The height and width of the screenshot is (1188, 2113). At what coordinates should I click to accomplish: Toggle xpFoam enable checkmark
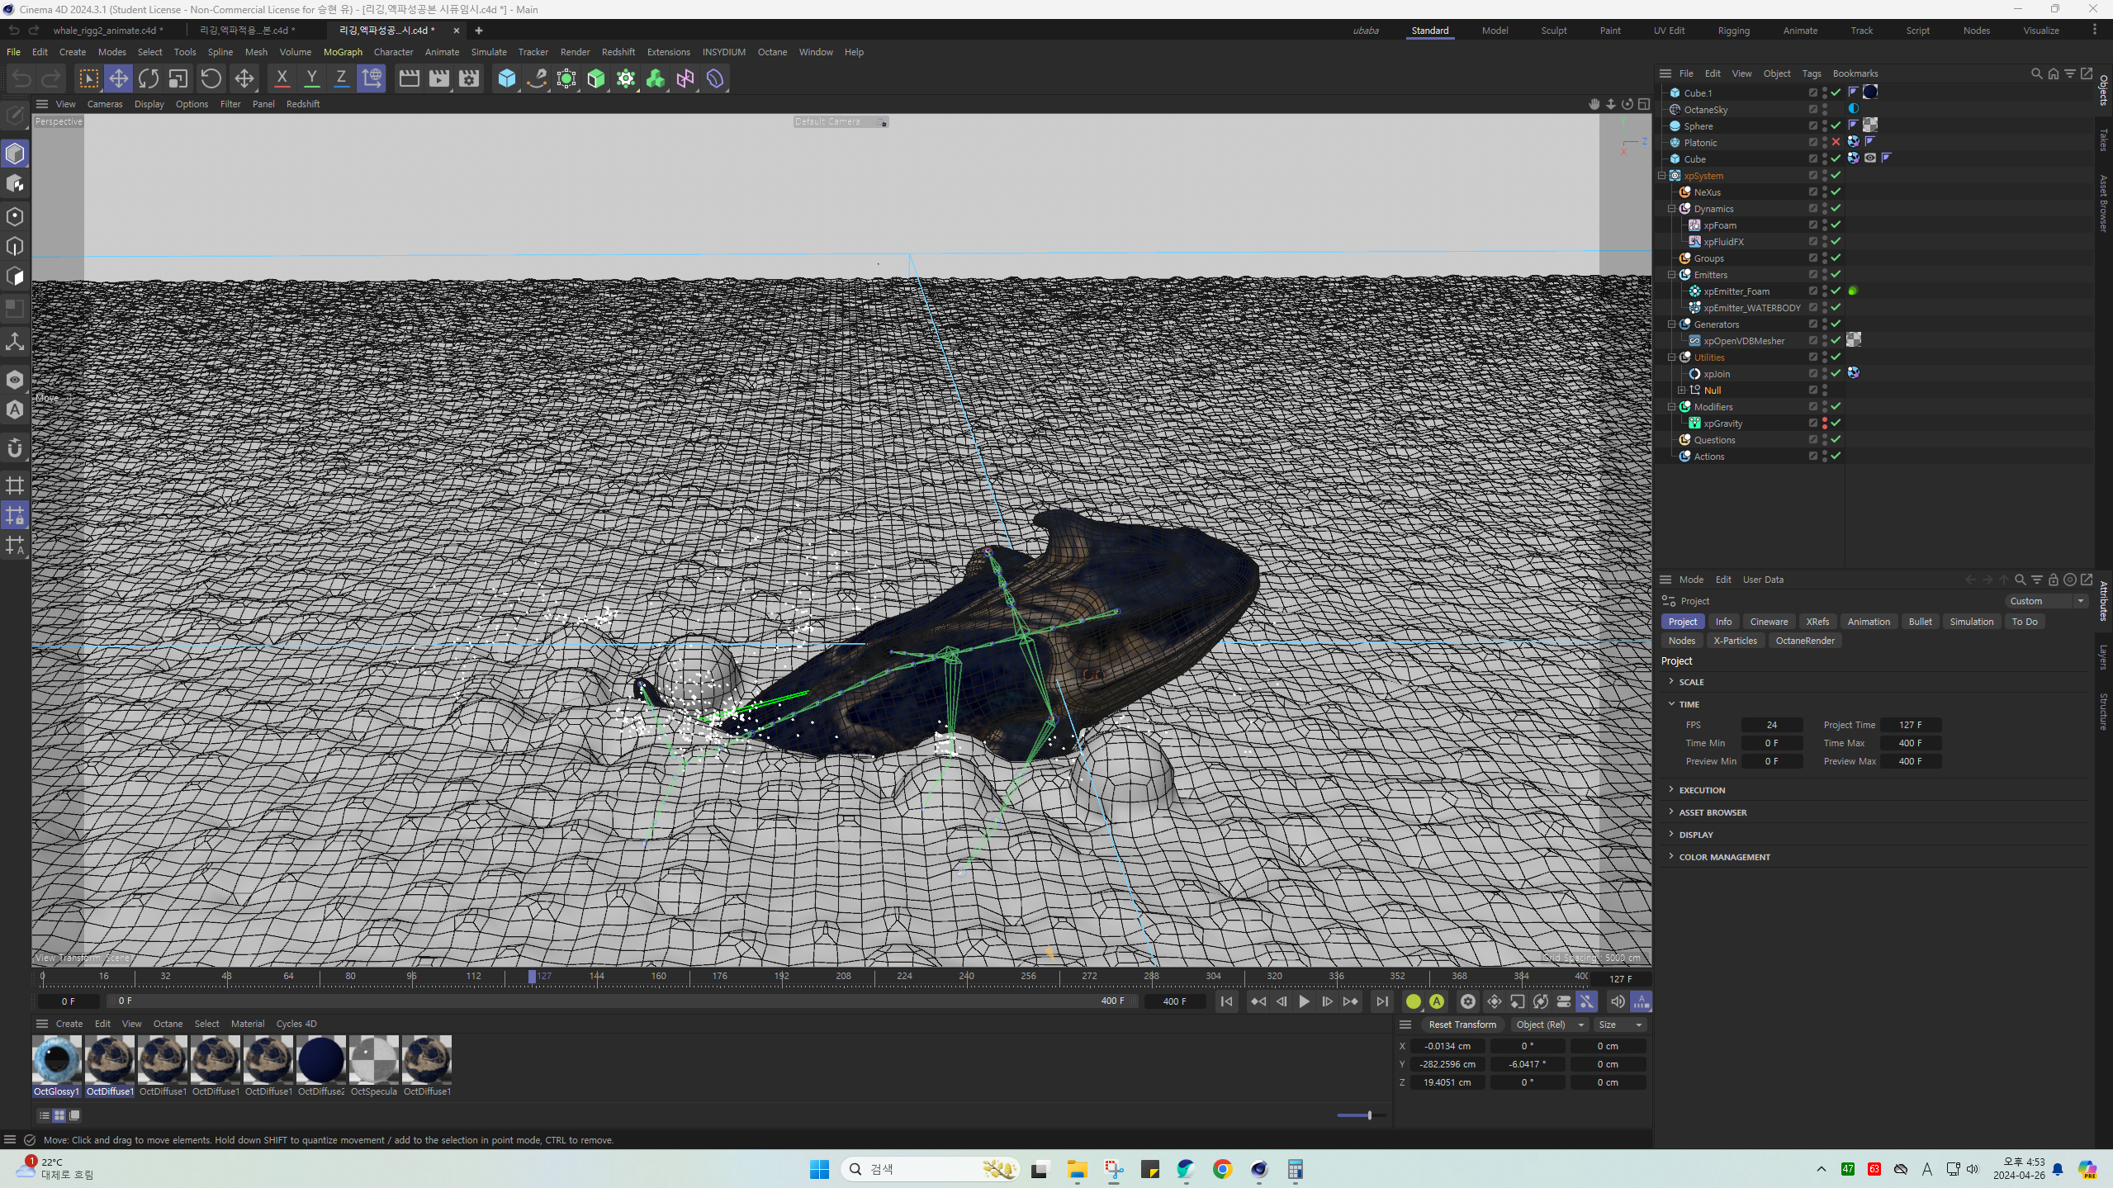1836,225
